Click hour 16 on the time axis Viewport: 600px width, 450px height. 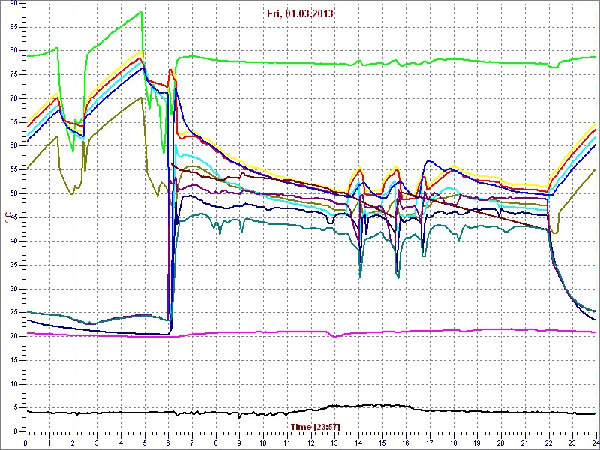point(406,442)
